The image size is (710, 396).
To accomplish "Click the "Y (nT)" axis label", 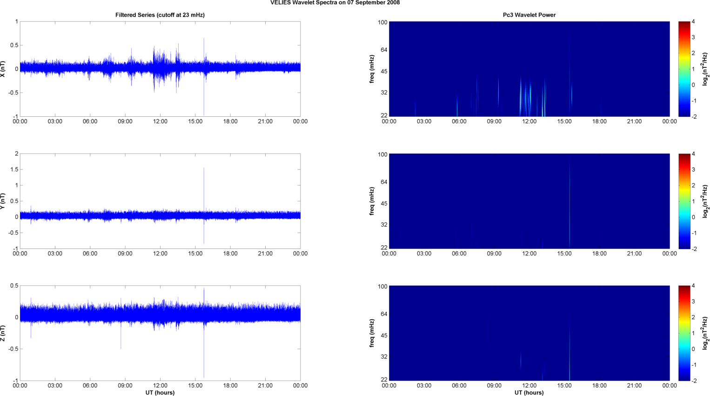I will [x=3, y=201].
